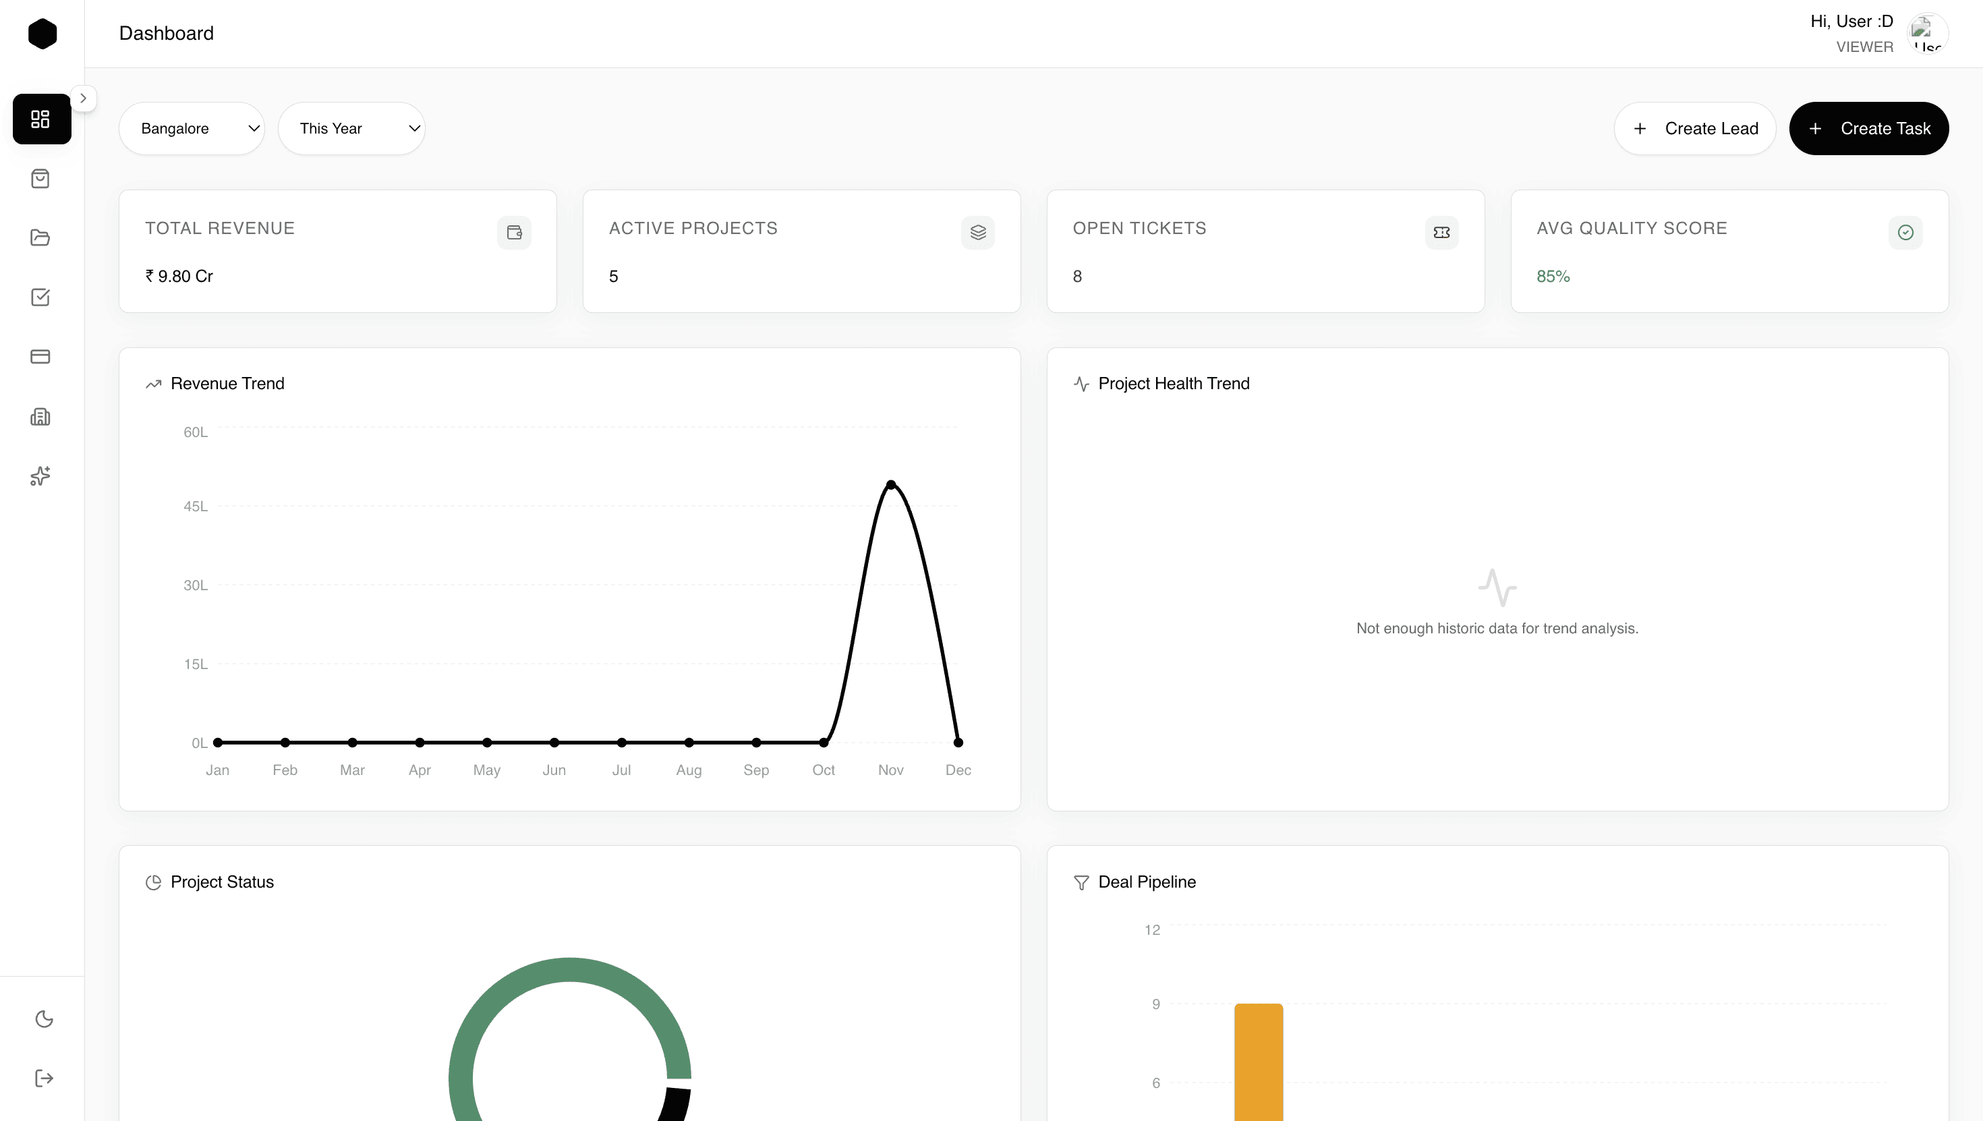This screenshot has height=1121, width=1983.
Task: Select the active Dashboard grid sidebar item
Action: 42,119
